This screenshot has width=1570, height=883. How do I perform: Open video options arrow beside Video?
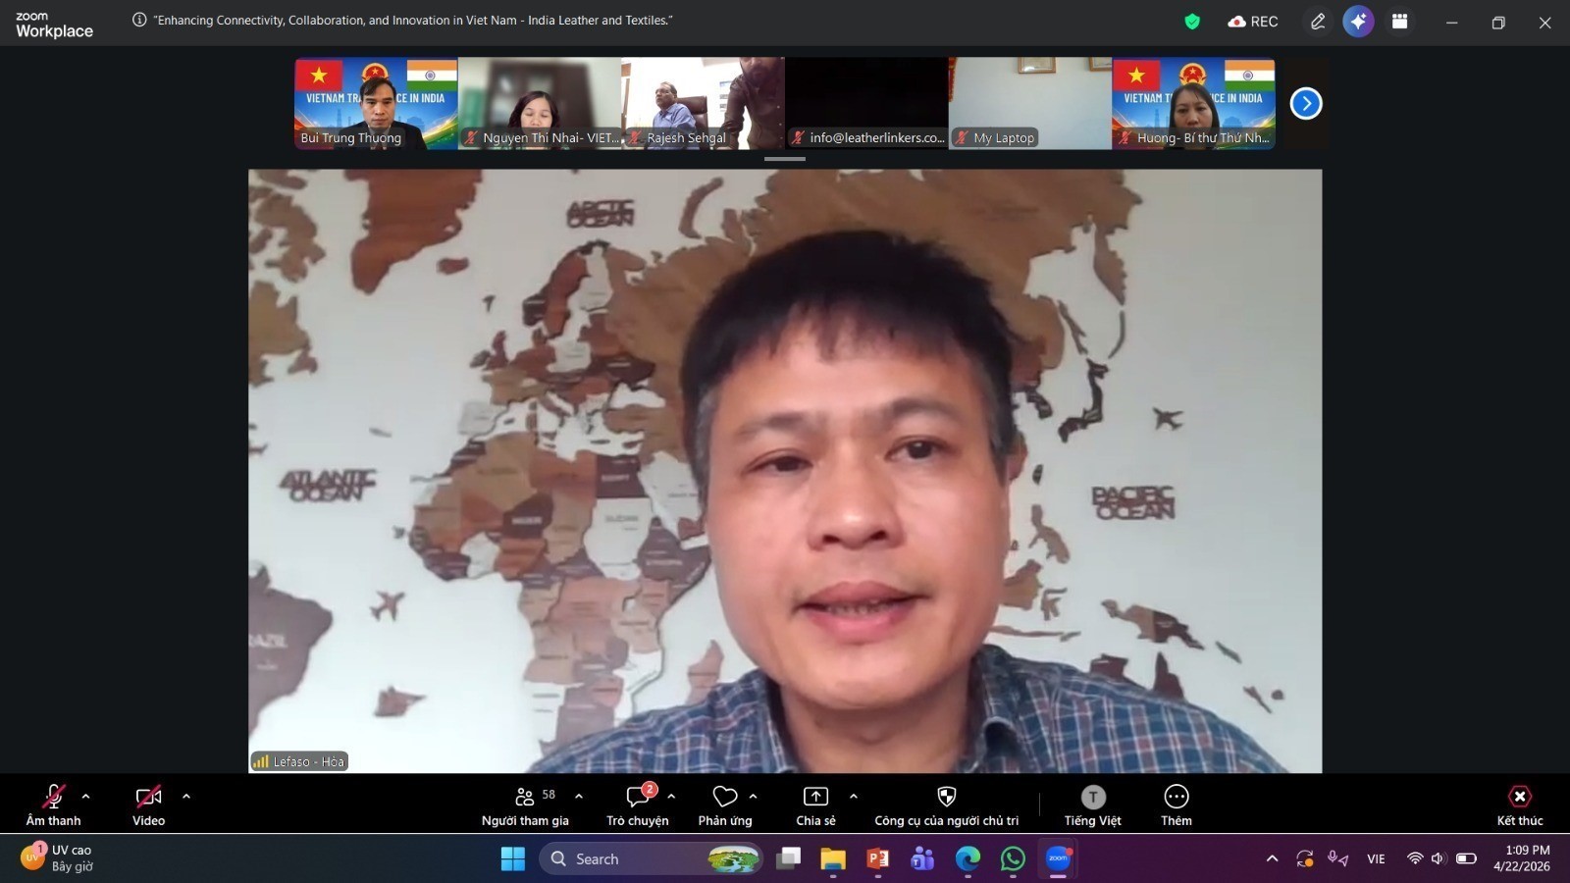pyautogui.click(x=186, y=797)
